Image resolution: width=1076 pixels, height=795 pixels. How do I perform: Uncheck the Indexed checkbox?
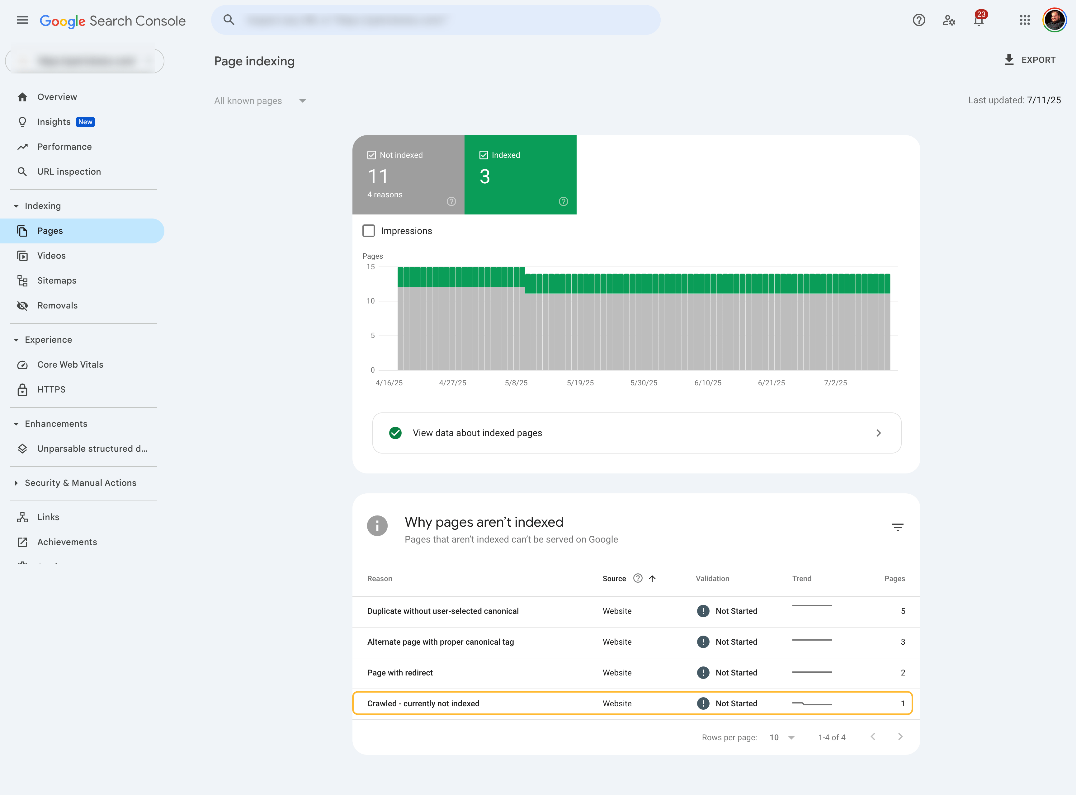coord(484,155)
